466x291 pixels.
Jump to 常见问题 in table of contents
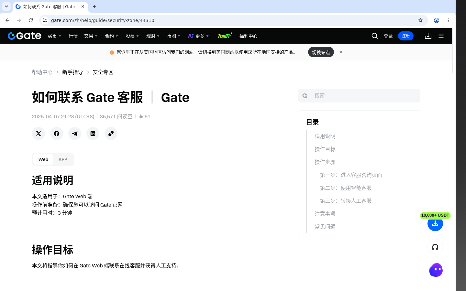click(x=325, y=227)
